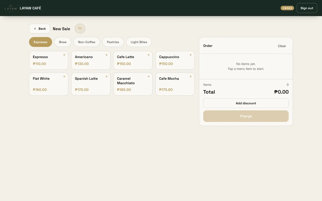Screen dimensions: 322x201
Task: Open the Brew category tab
Action: tap(63, 42)
